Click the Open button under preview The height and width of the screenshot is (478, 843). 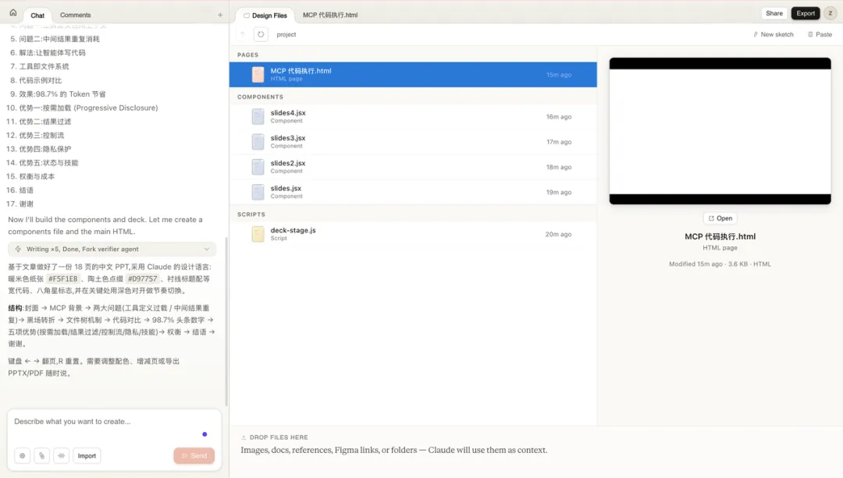coord(720,218)
